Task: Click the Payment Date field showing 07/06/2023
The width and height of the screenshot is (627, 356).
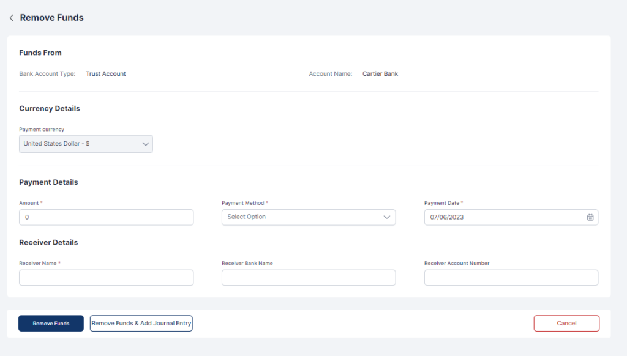Action: point(502,217)
